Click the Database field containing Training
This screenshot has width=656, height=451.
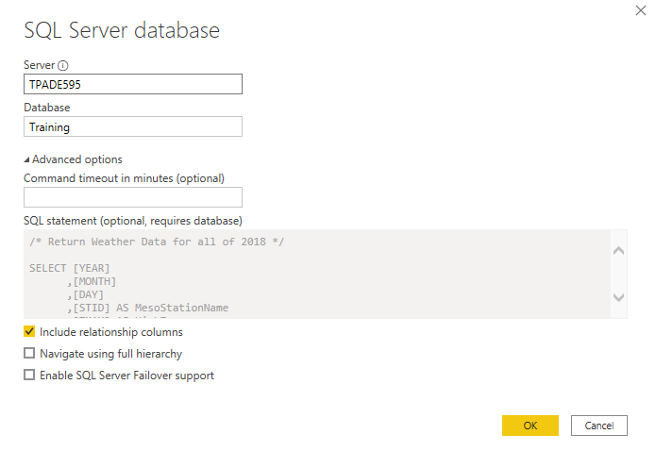[133, 126]
